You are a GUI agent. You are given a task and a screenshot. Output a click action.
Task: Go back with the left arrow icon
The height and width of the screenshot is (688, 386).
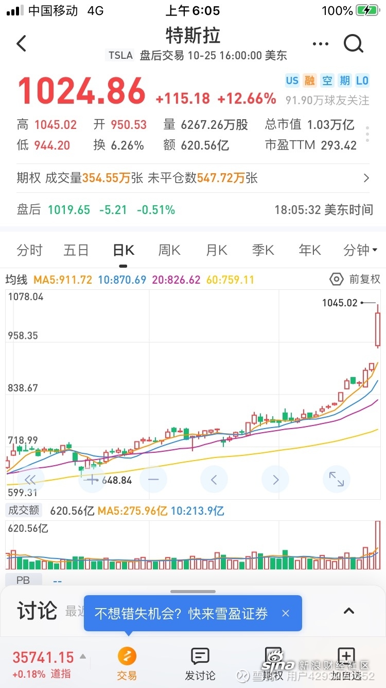[x=21, y=44]
